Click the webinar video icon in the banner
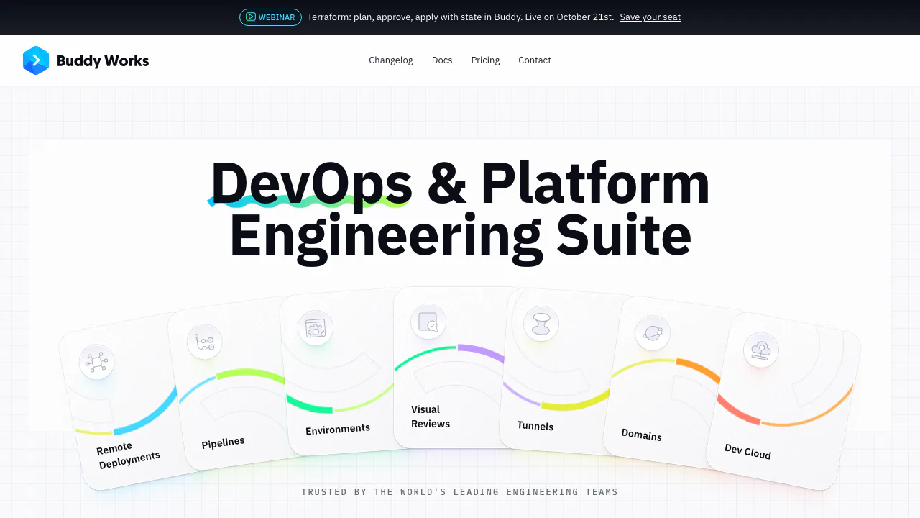The image size is (920, 518). click(x=250, y=17)
